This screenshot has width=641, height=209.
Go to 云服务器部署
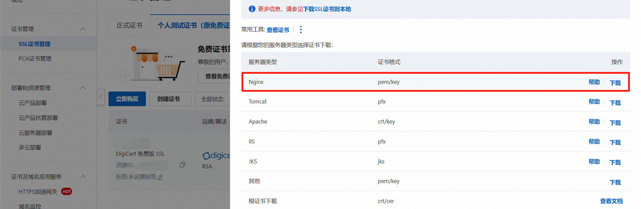click(36, 133)
